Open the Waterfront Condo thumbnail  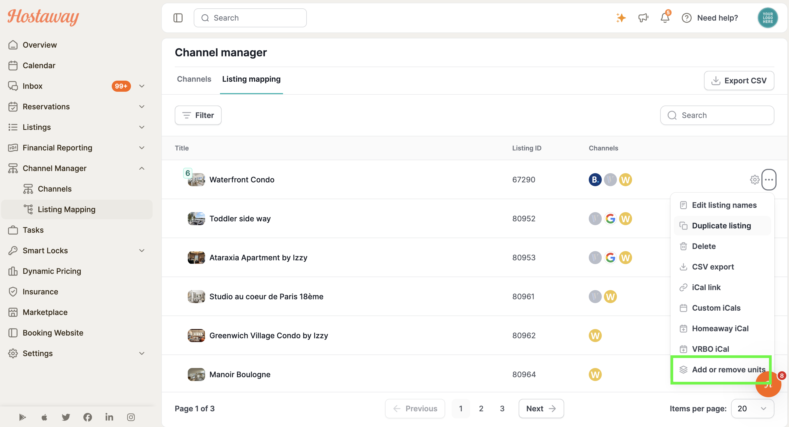pos(196,179)
